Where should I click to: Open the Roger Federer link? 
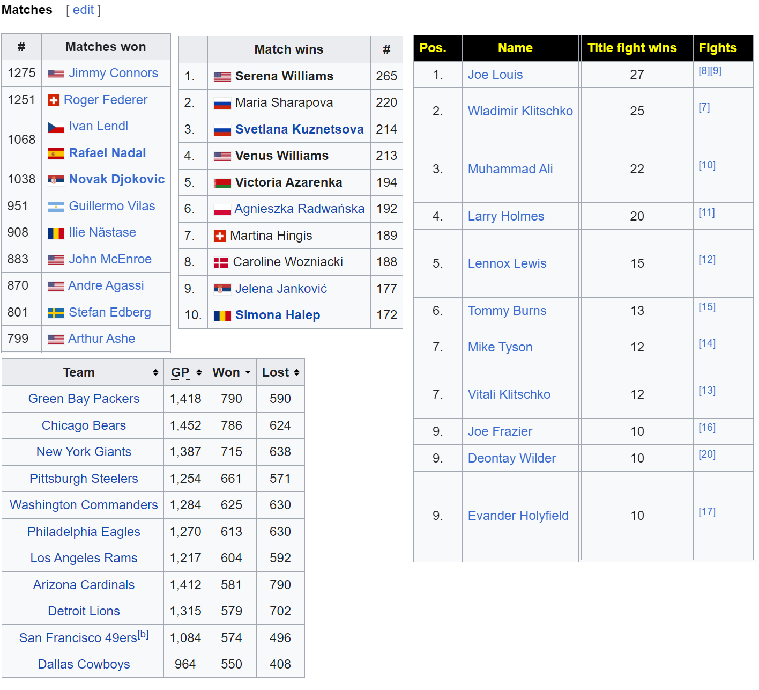click(106, 100)
